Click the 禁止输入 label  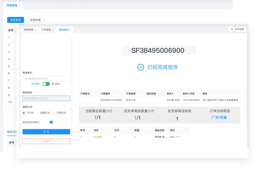pos(56,84)
